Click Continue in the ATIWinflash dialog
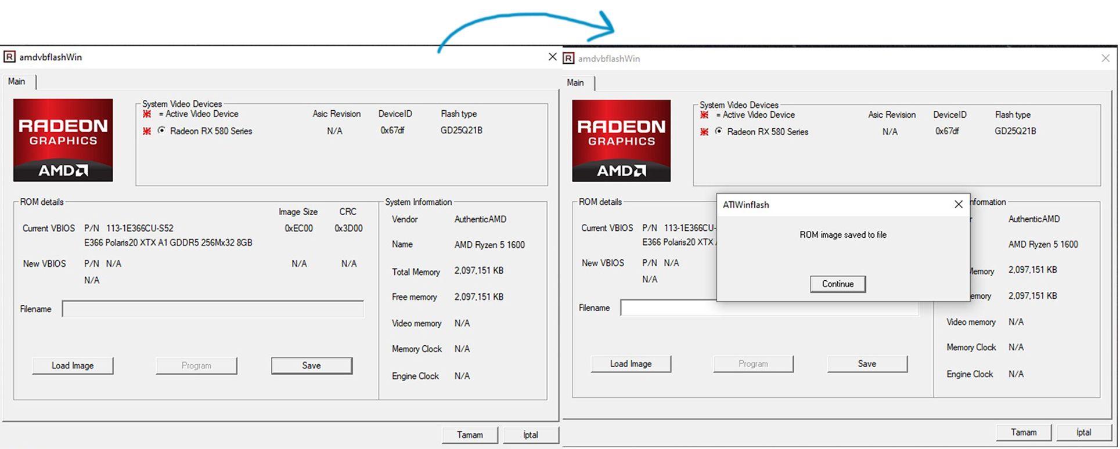 [838, 284]
